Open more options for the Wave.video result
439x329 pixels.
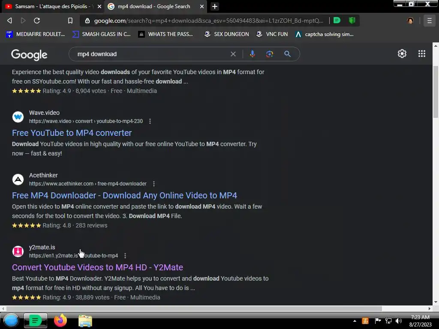[x=150, y=121]
